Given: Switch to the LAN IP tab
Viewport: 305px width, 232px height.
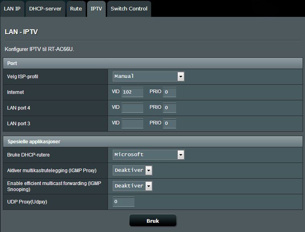Looking at the screenshot, I should 12,9.
